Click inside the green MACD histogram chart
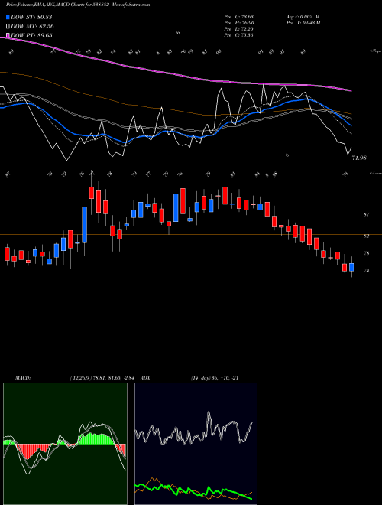The height and width of the screenshot is (505, 382). 65,444
